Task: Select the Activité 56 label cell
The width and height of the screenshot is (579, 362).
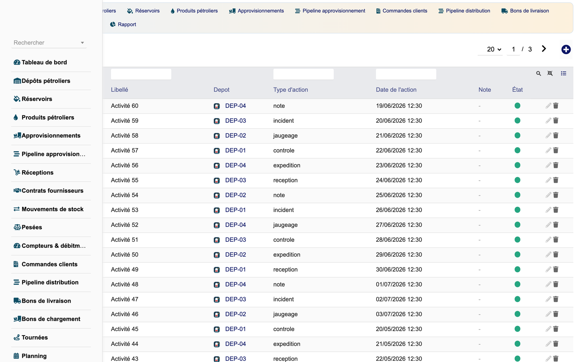Action: [x=125, y=165]
